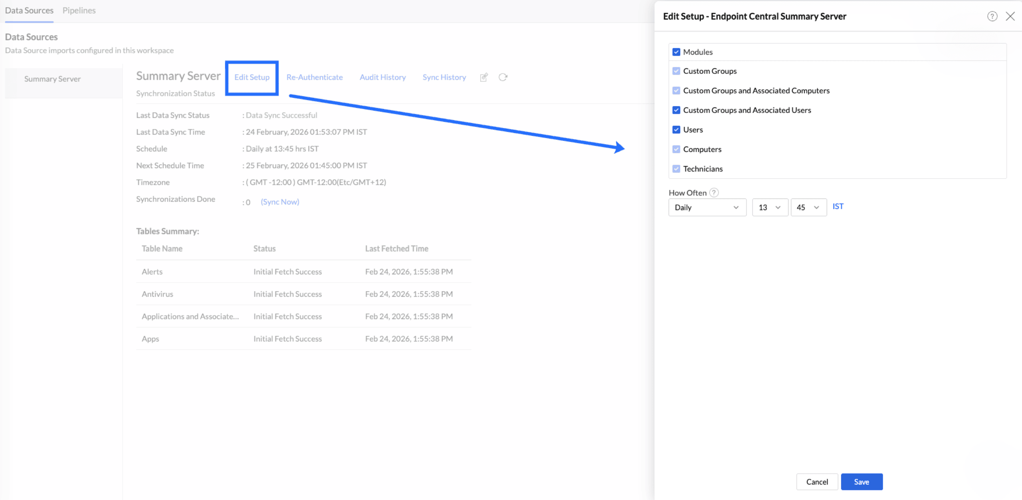
Task: Open the minute dropdown showing 45
Action: (x=808, y=208)
